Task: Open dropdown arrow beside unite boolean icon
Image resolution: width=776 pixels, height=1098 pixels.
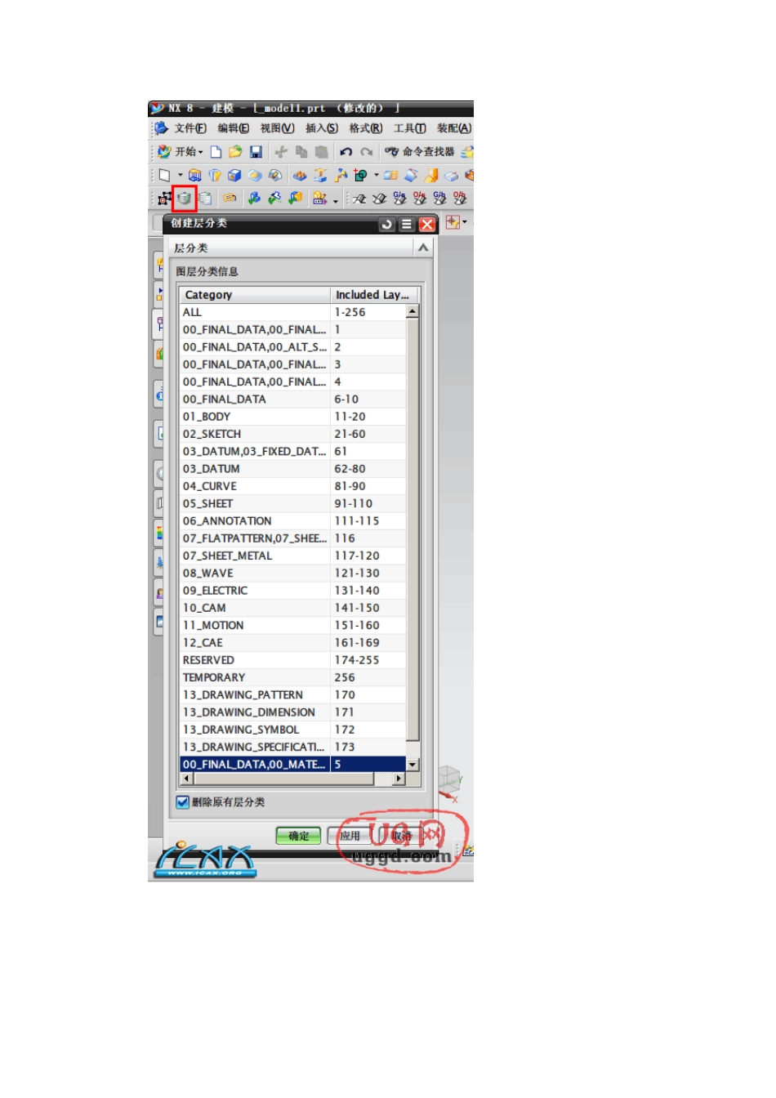Action: [377, 175]
